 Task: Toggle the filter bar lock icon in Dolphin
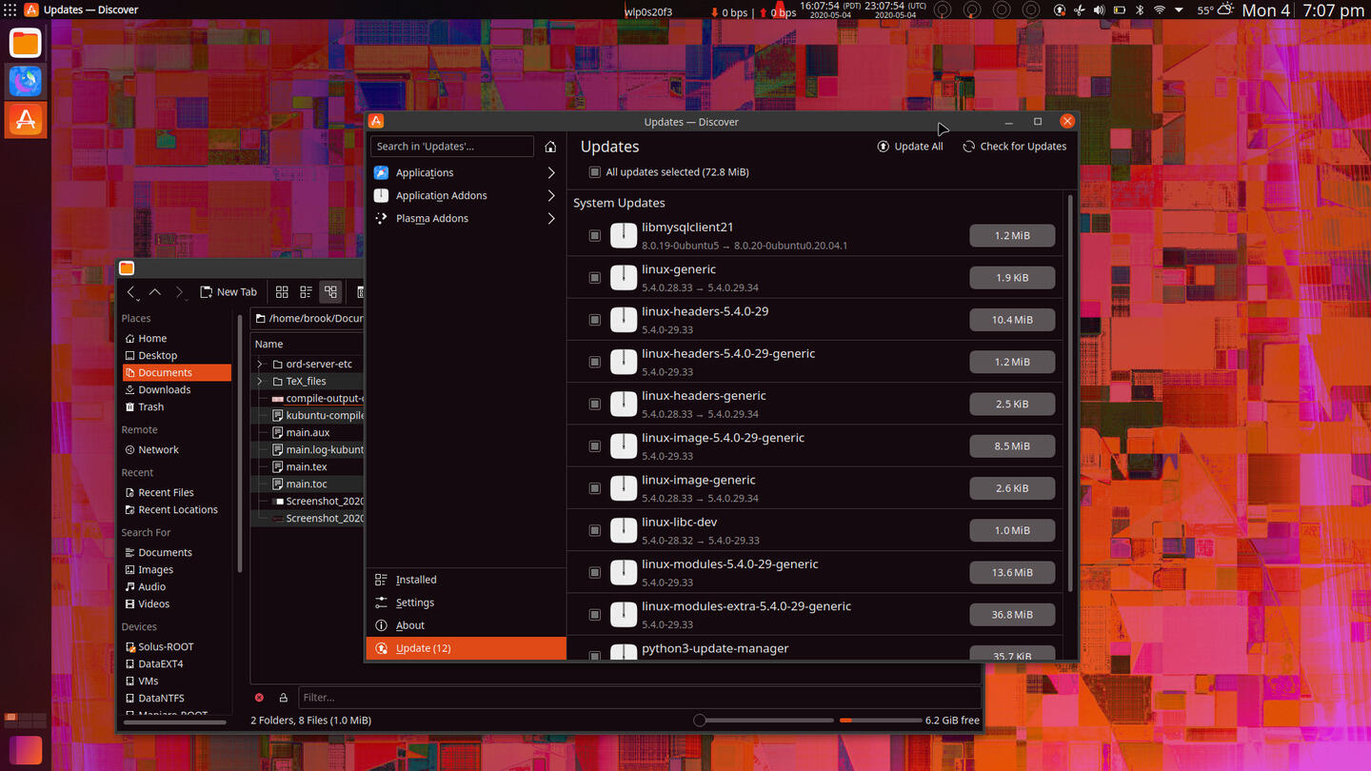(x=283, y=698)
